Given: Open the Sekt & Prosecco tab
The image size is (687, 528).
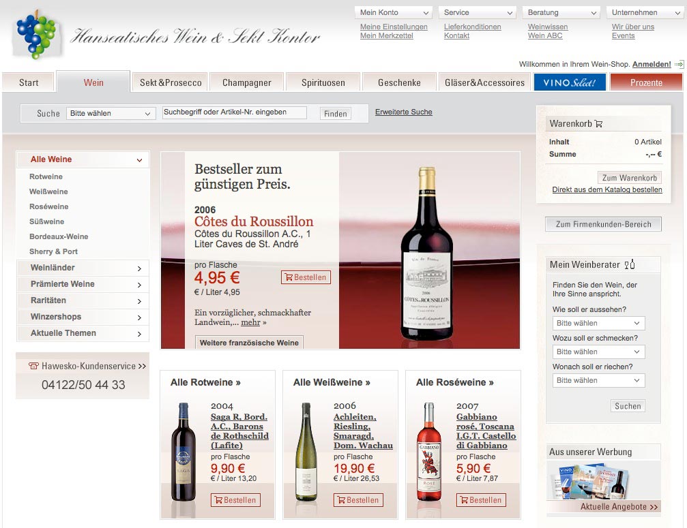Looking at the screenshot, I should pos(171,82).
